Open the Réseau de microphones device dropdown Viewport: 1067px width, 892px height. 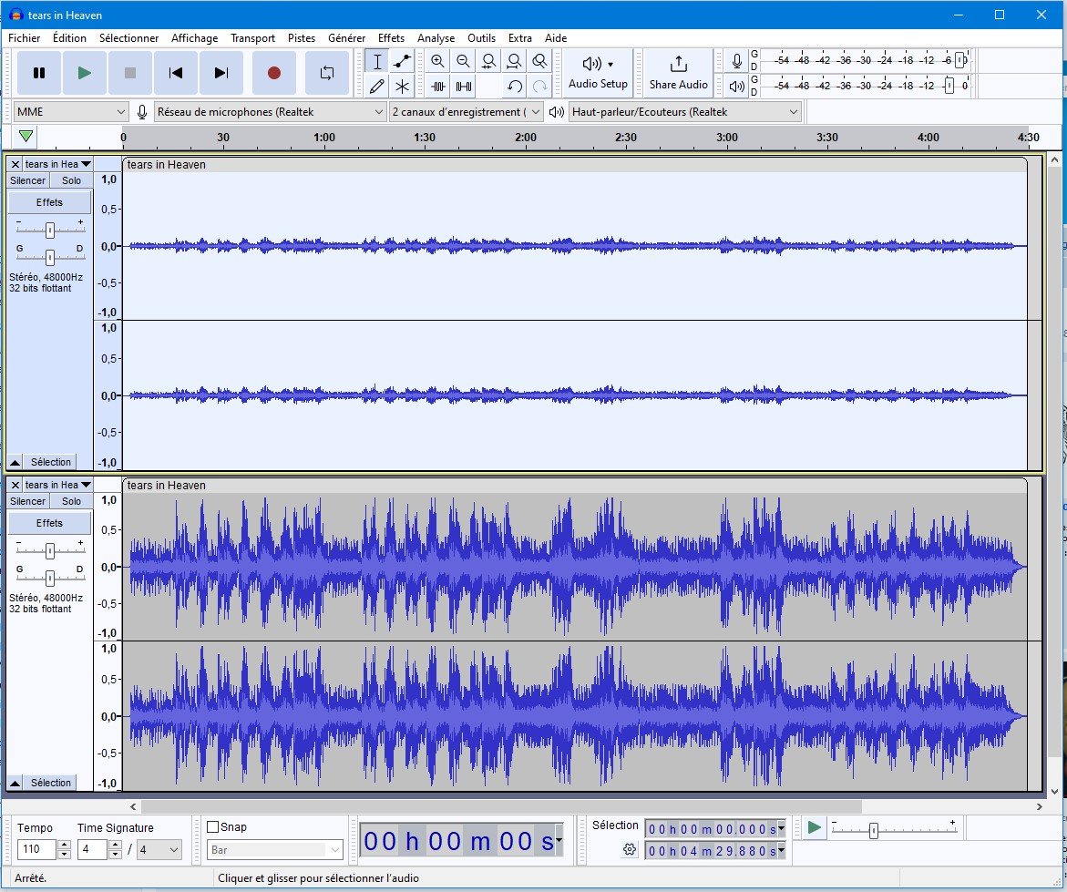270,111
